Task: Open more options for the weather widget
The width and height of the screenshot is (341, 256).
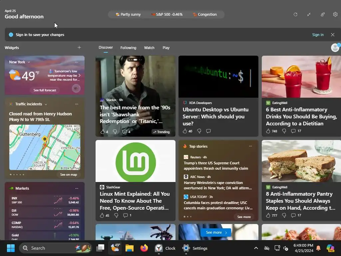Action: click(77, 62)
